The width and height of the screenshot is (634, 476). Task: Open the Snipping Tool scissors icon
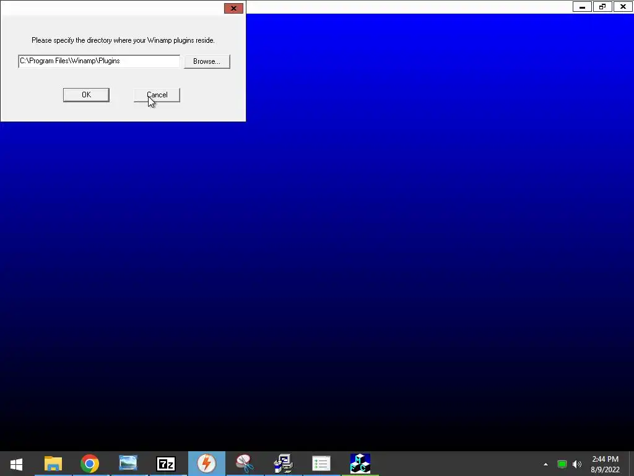coord(245,464)
